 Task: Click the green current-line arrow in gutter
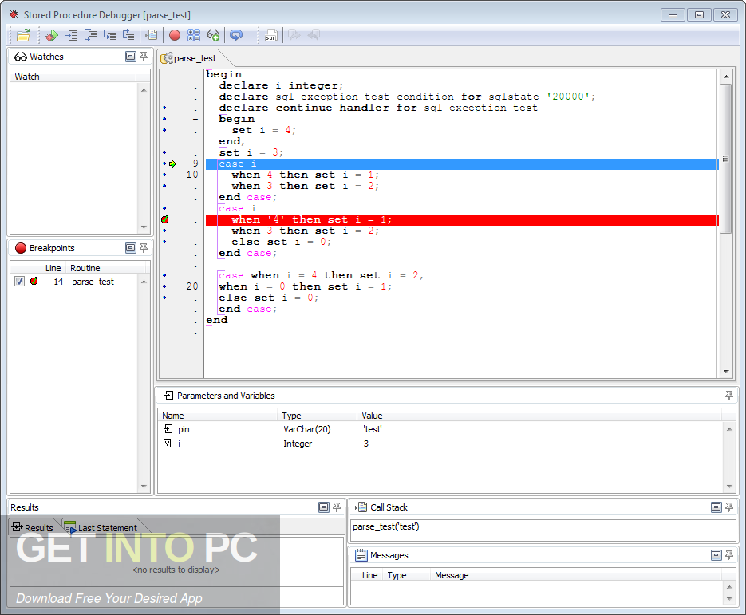[172, 164]
